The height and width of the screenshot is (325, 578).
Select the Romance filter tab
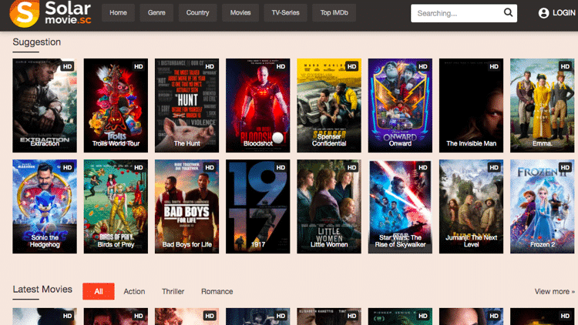coord(217,291)
